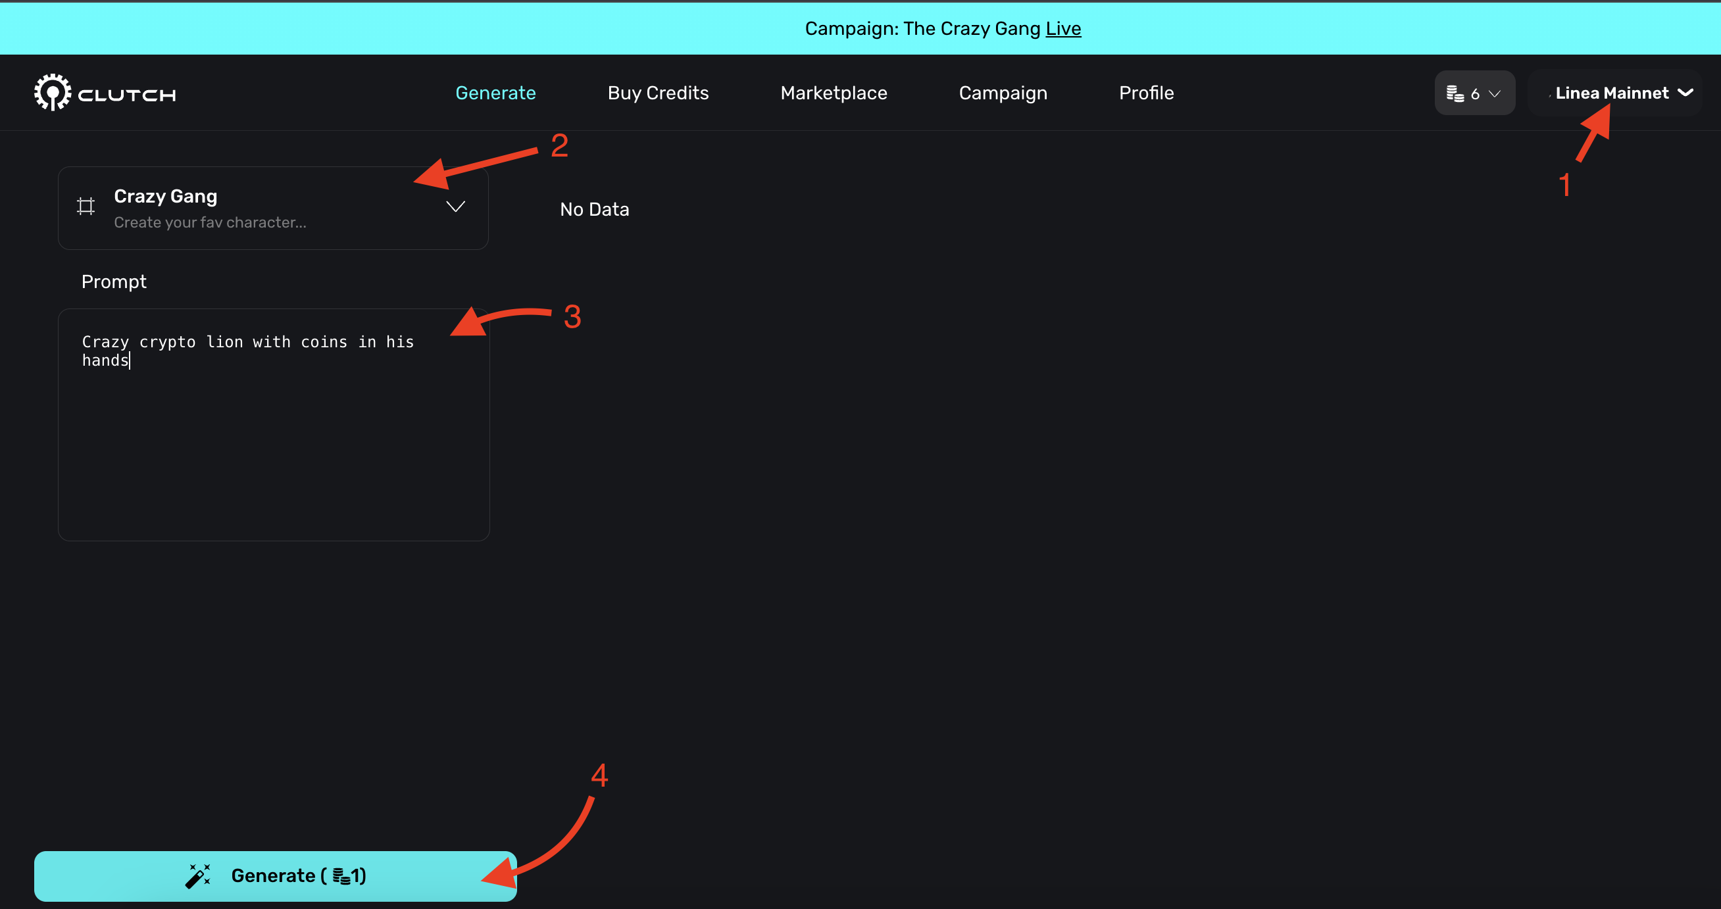Go to Buy Credits
Image resolution: width=1721 pixels, height=909 pixels.
coord(657,93)
